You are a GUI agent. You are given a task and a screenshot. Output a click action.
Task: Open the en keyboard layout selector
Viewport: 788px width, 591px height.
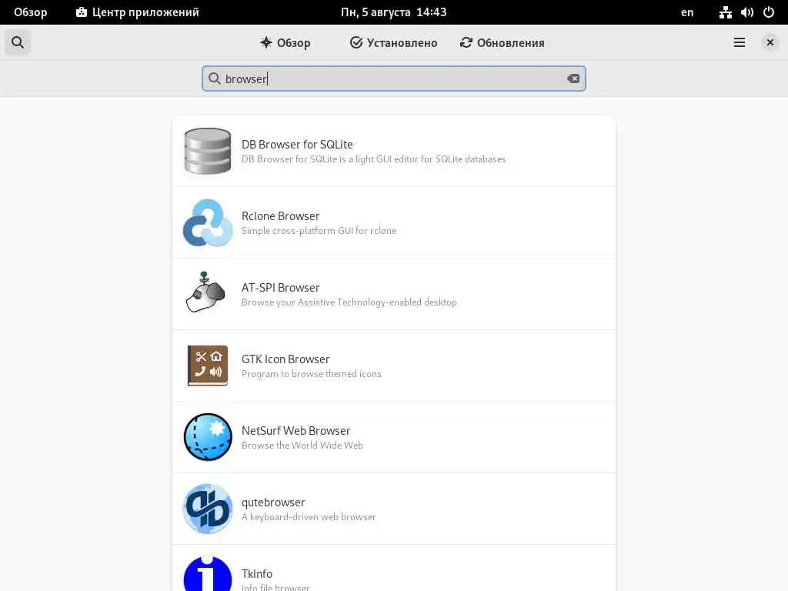point(687,12)
